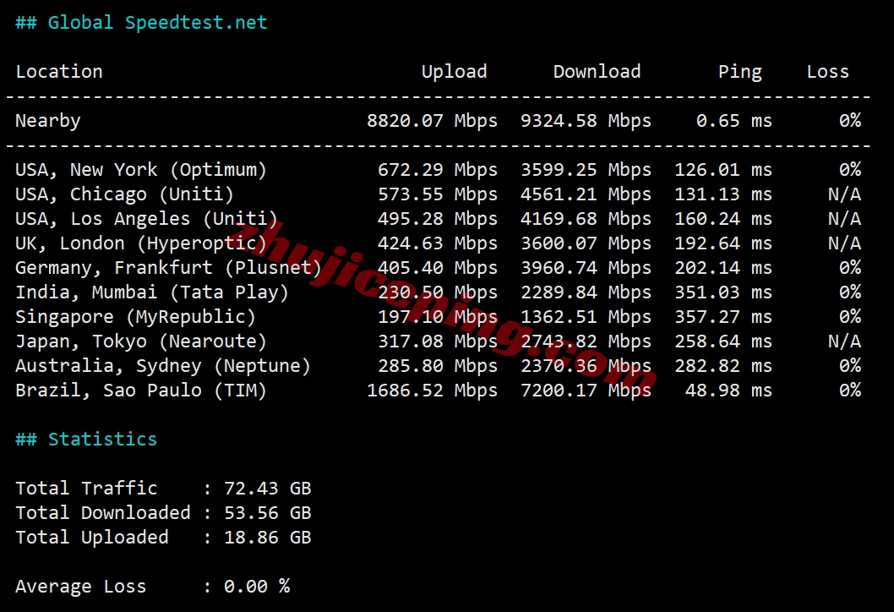Click the Ping column header
Viewport: 894px width, 612px height.
click(x=739, y=72)
